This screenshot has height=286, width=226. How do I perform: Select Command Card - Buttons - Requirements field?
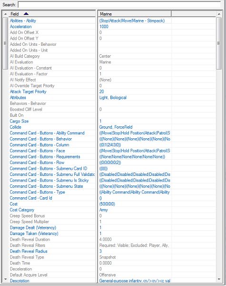[52, 157]
